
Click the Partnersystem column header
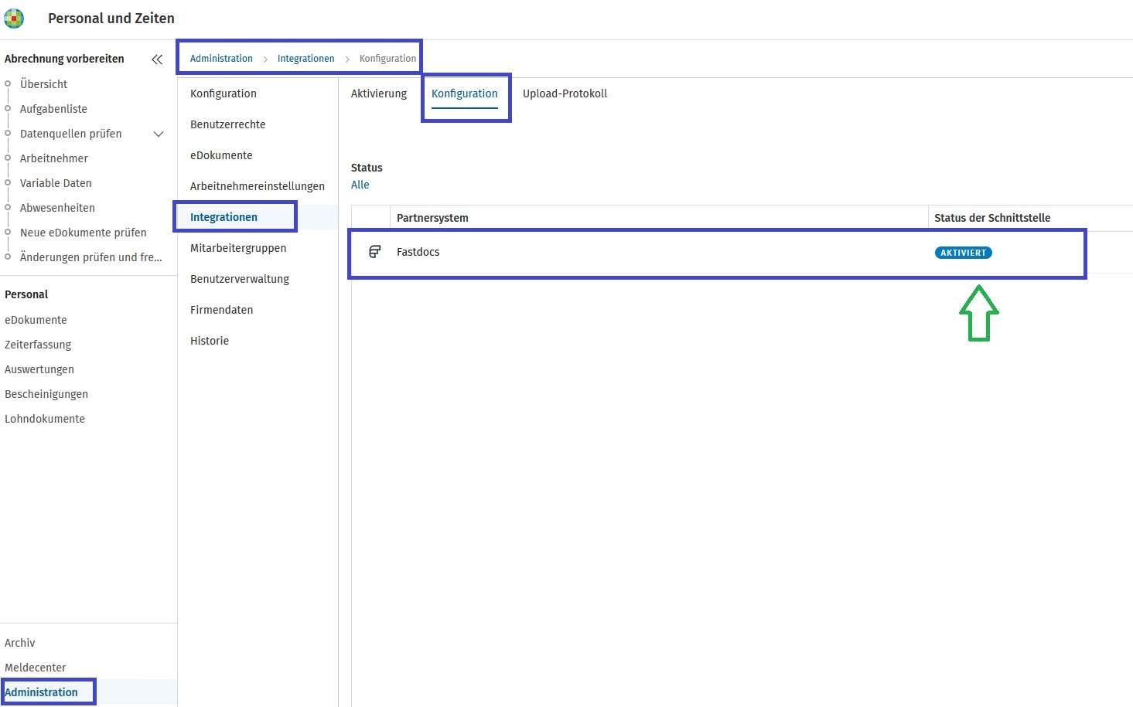click(432, 218)
